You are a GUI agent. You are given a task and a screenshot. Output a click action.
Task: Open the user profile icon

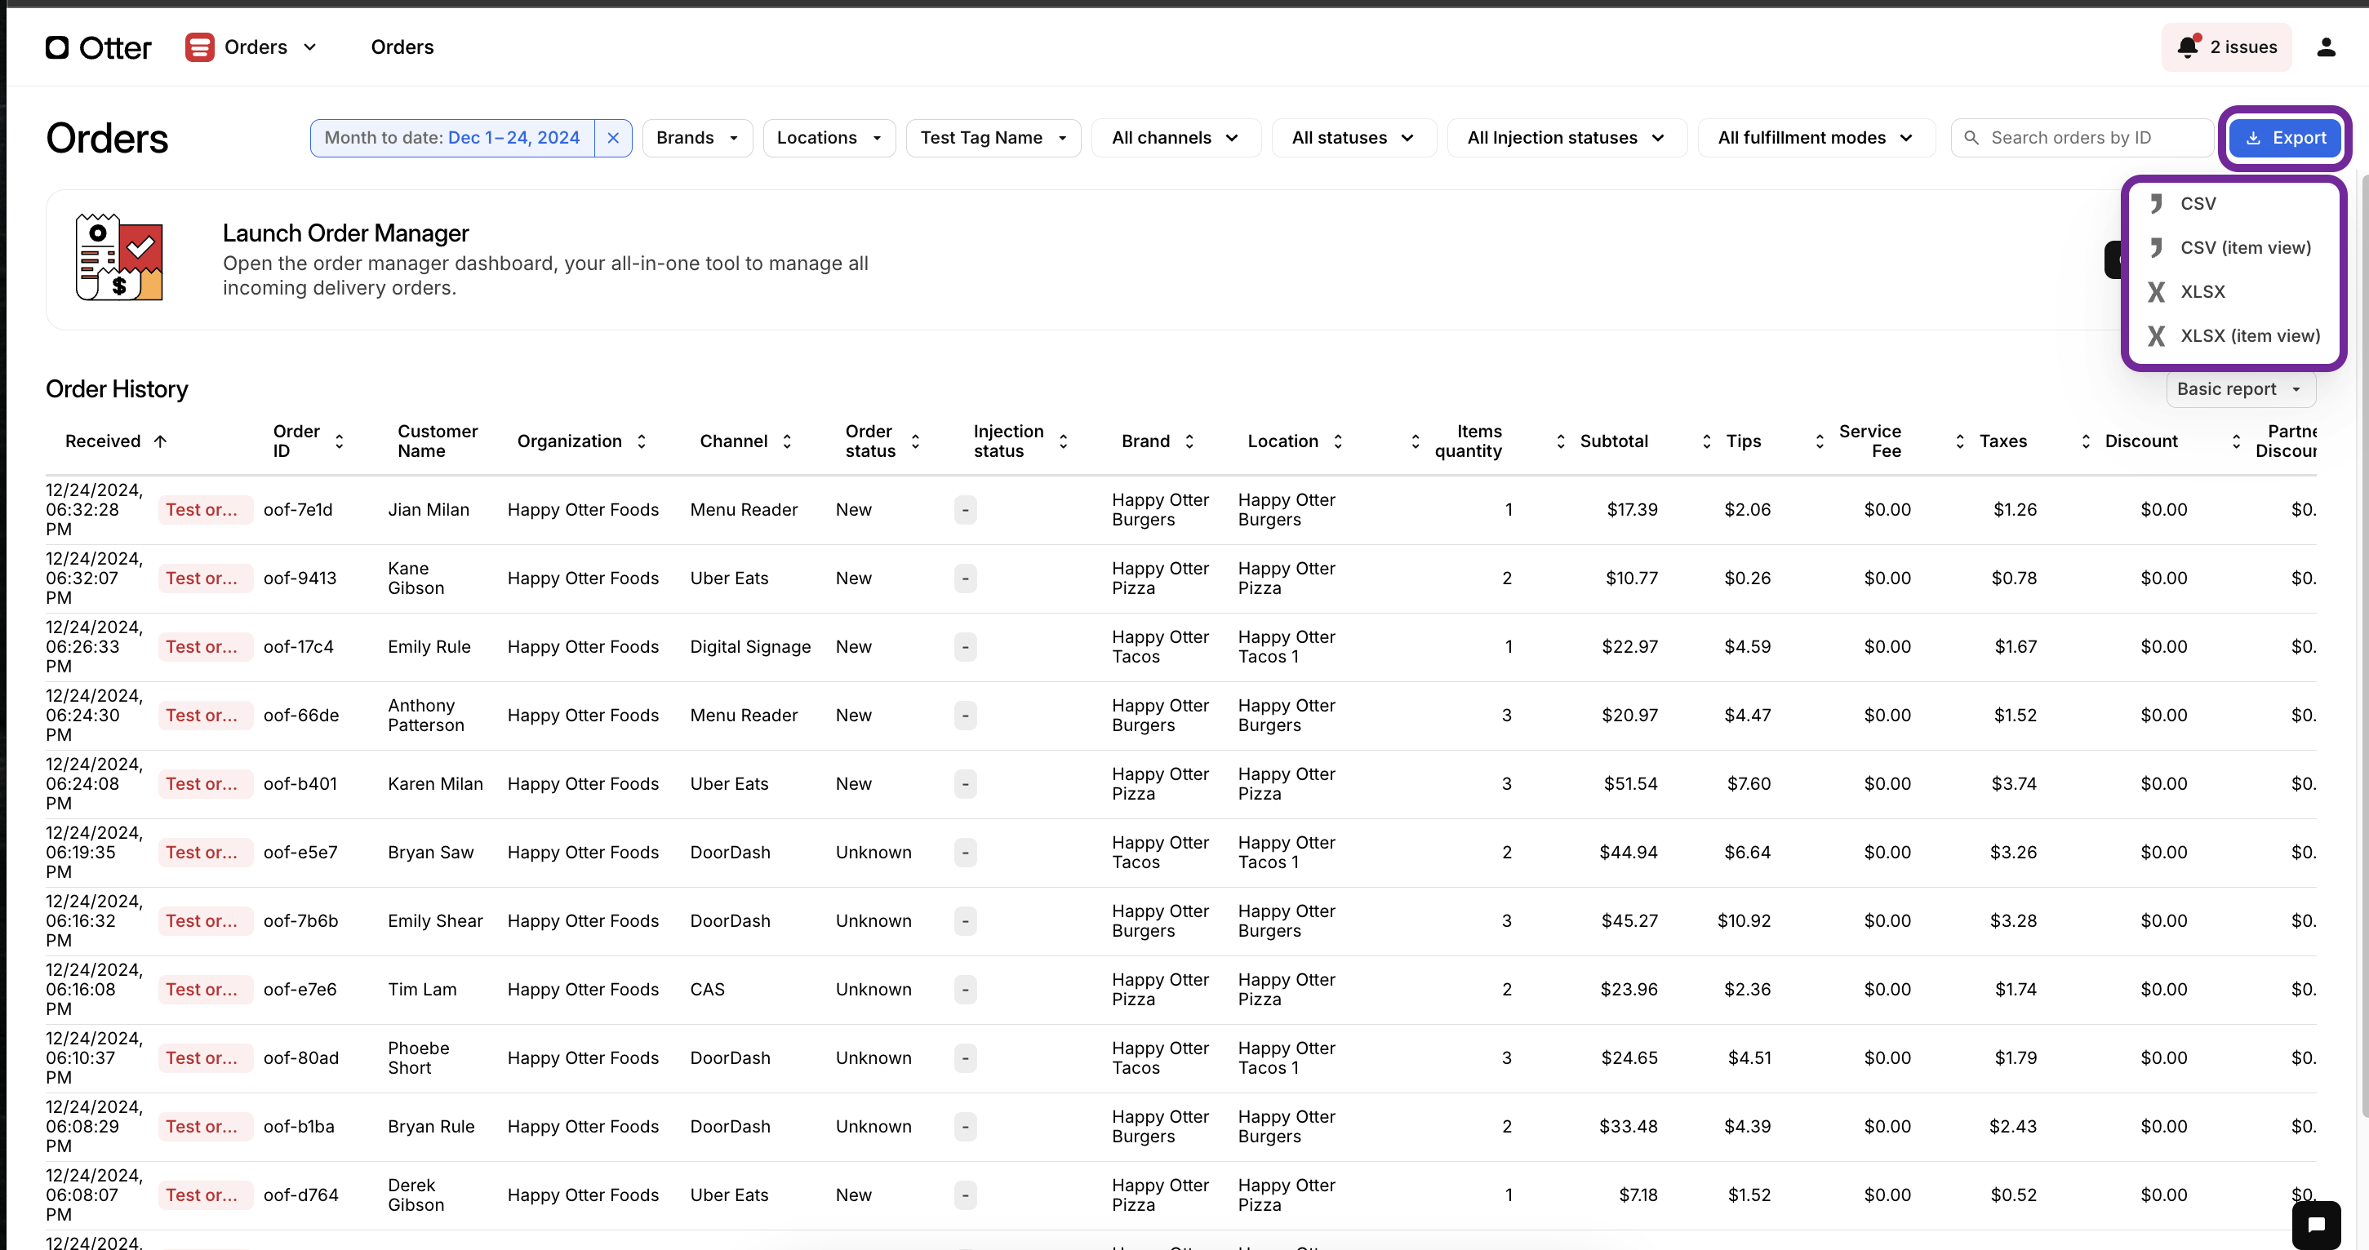2327,47
